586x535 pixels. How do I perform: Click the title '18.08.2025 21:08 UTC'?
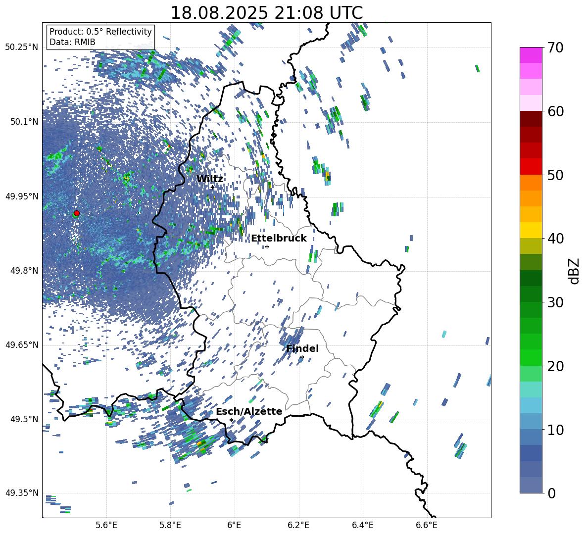267,13
